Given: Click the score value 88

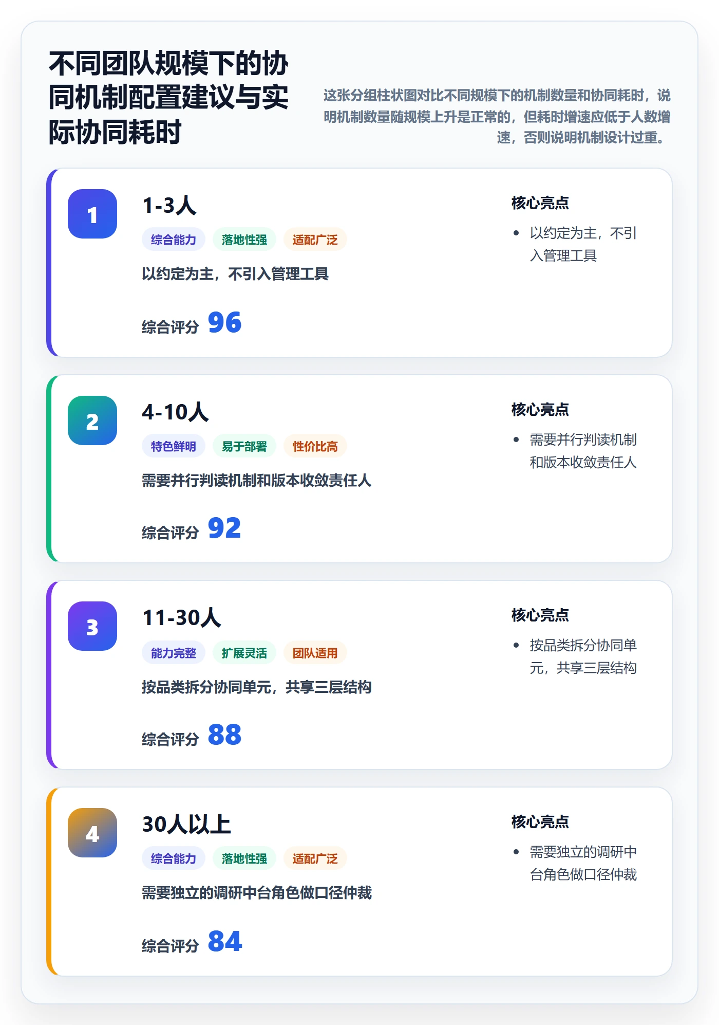Looking at the screenshot, I should point(224,735).
